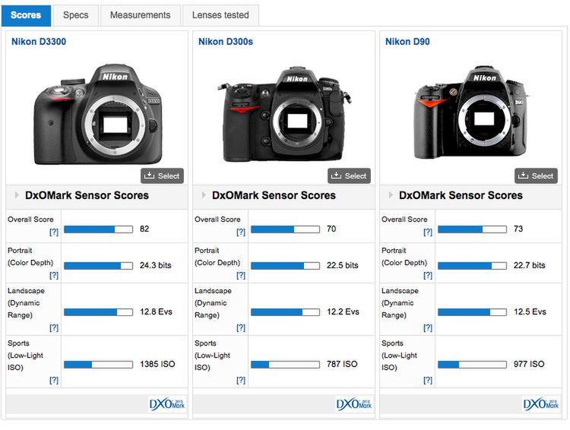Click the Dynamic Range bar for Nikon D300s
The image size is (570, 430).
(285, 312)
